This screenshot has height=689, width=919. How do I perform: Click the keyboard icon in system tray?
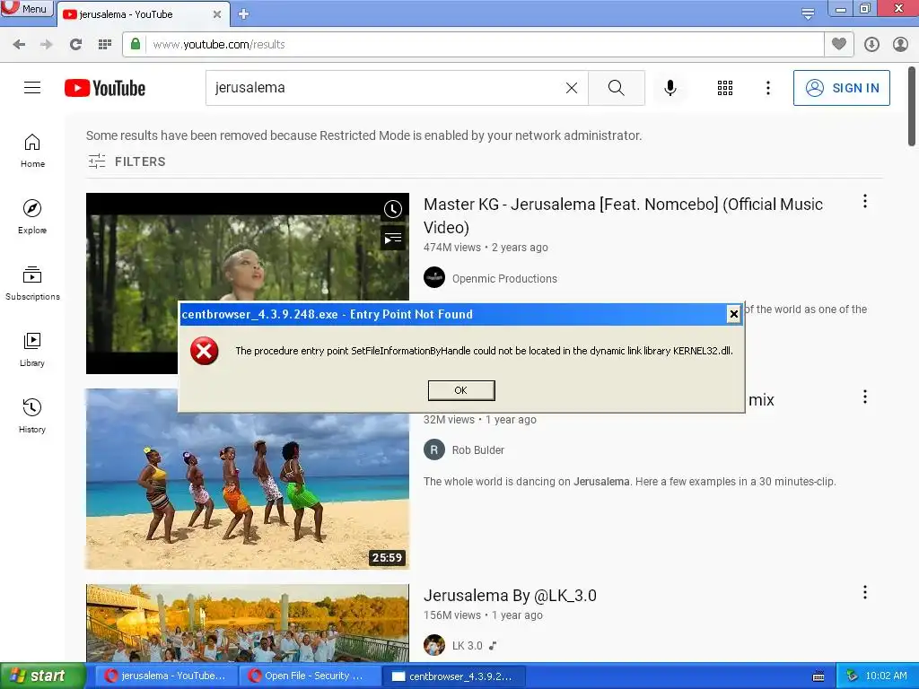[x=818, y=676]
